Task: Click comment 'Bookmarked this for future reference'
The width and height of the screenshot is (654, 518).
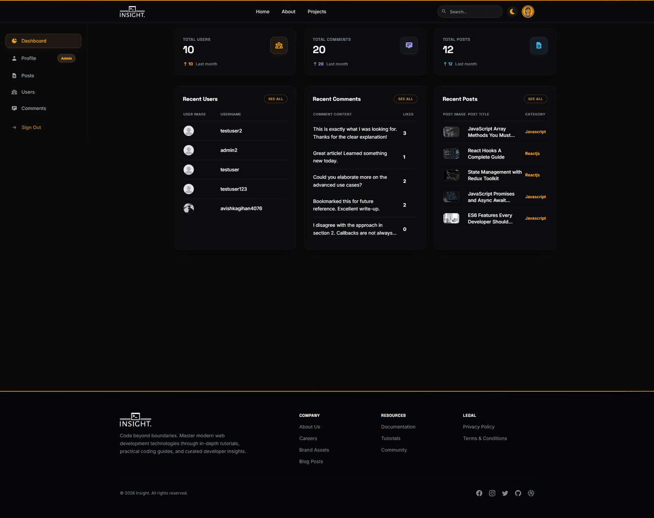Action: [346, 205]
